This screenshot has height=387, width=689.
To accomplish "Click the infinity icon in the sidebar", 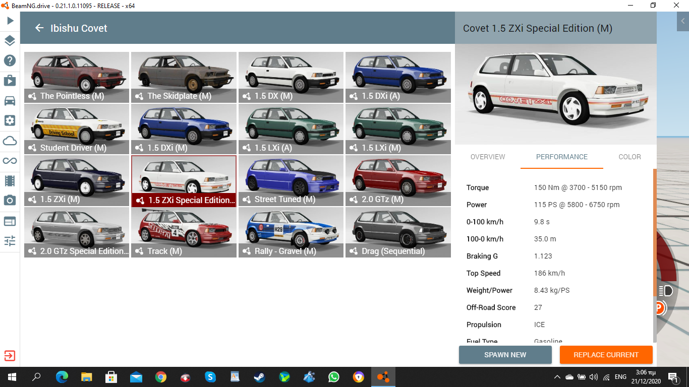I will point(10,161).
